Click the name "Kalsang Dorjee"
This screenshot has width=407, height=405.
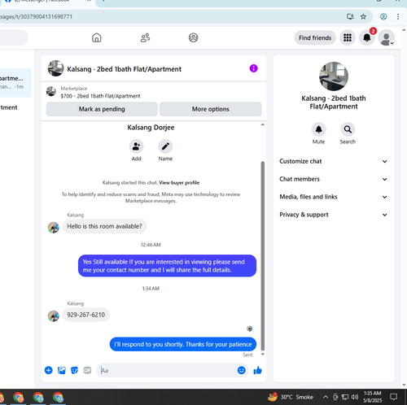151,128
